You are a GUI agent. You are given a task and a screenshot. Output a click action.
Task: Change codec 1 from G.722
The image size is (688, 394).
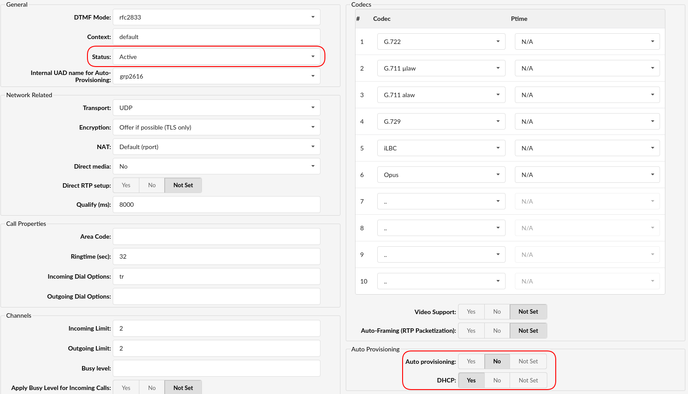pyautogui.click(x=441, y=42)
